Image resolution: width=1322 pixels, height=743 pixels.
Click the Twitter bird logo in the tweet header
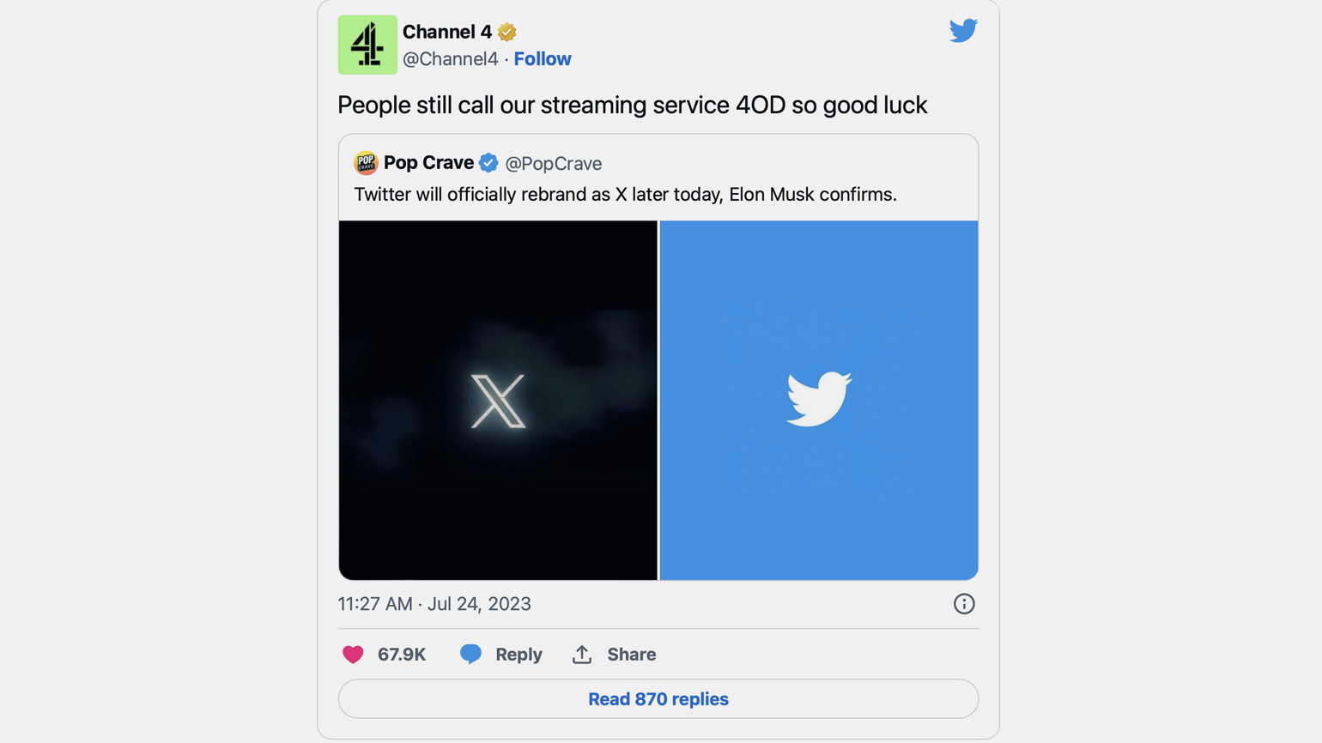click(x=963, y=30)
